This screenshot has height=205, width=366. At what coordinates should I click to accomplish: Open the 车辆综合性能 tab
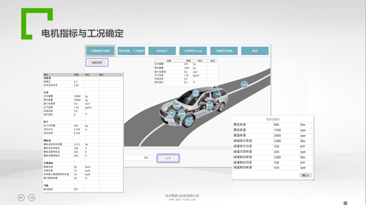coord(224,51)
